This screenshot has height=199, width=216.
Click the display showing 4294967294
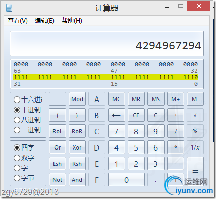106,43
